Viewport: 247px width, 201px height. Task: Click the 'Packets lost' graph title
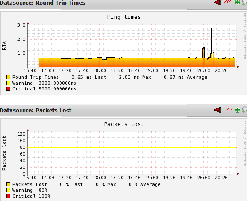pos(124,124)
